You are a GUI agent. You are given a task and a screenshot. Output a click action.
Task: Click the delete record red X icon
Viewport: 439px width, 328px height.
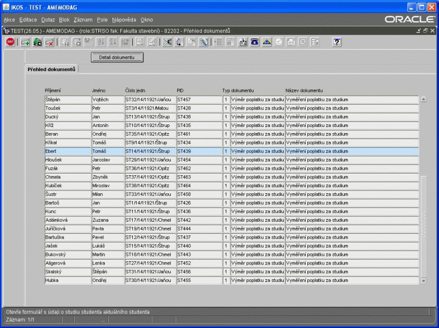[x=49, y=42]
